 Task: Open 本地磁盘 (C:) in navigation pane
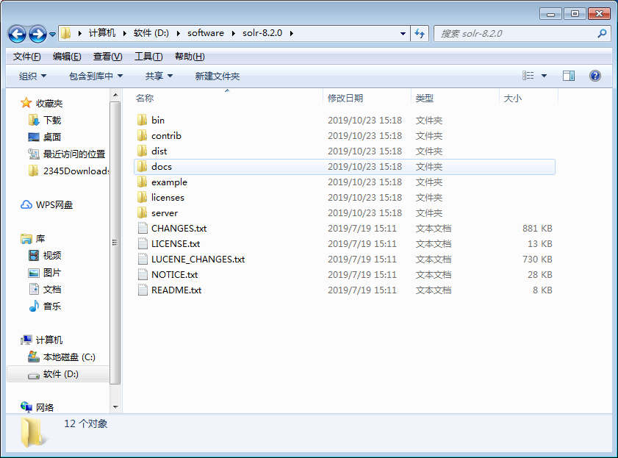pos(69,357)
